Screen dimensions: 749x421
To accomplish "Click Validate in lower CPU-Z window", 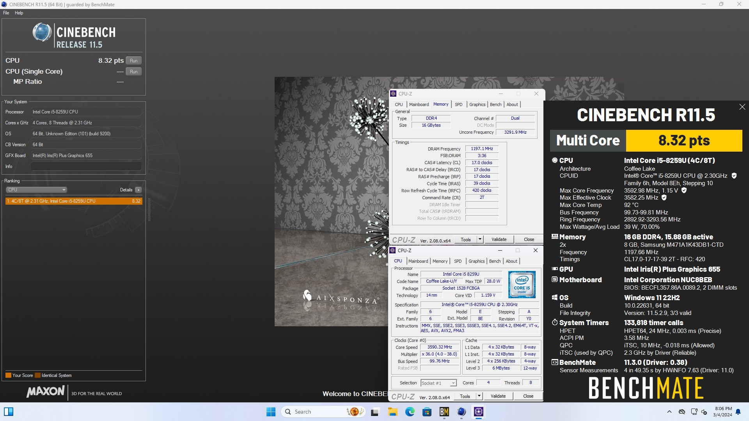I will (x=498, y=396).
